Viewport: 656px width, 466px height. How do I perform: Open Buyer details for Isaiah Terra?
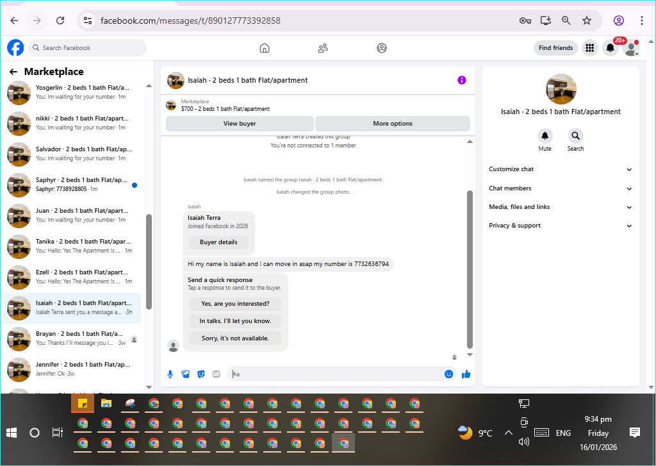click(x=218, y=242)
